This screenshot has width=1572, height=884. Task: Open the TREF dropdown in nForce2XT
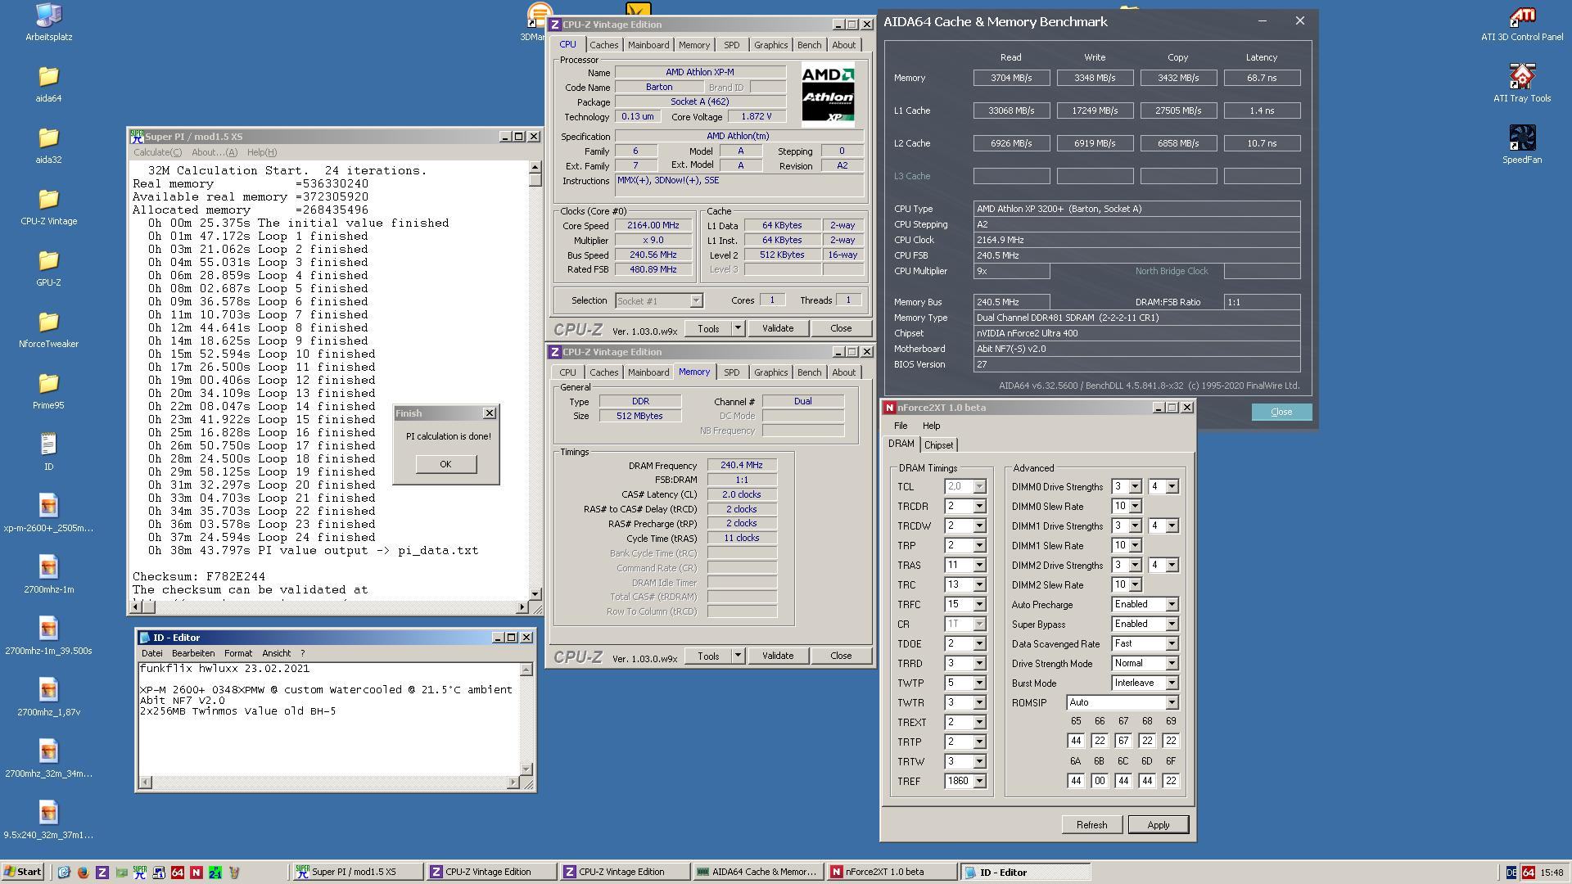pyautogui.click(x=979, y=782)
